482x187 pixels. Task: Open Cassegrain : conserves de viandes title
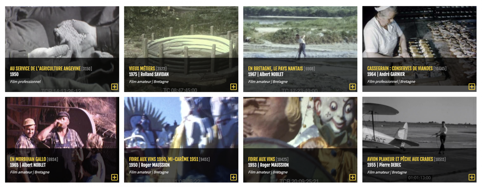click(x=400, y=68)
